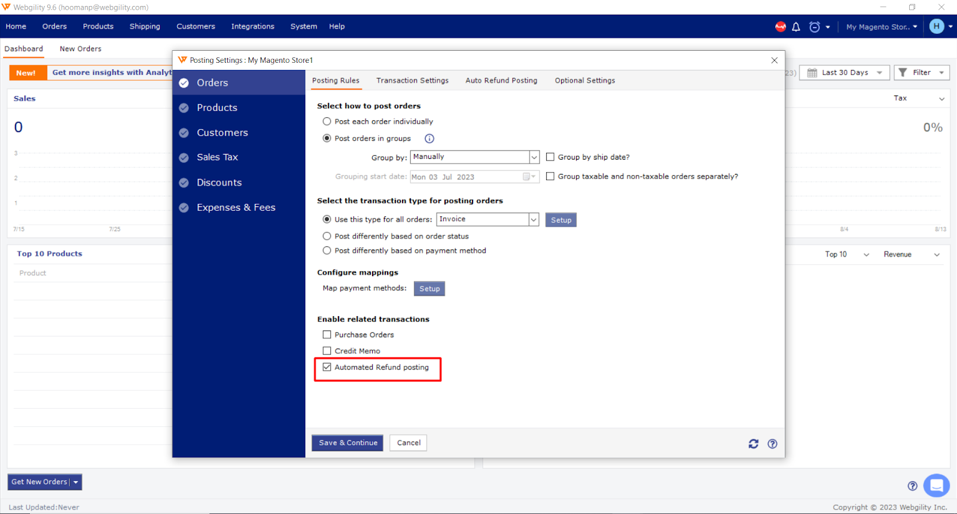Expand the Get New Orders arrow

pyautogui.click(x=76, y=482)
